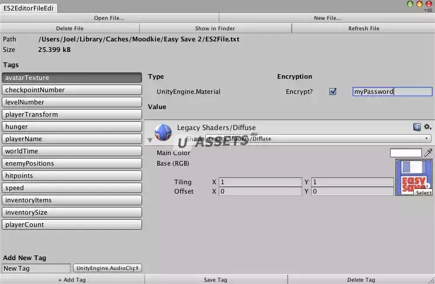The height and width of the screenshot is (284, 435).
Task: Open the Main Color white swatch
Action: [406, 153]
